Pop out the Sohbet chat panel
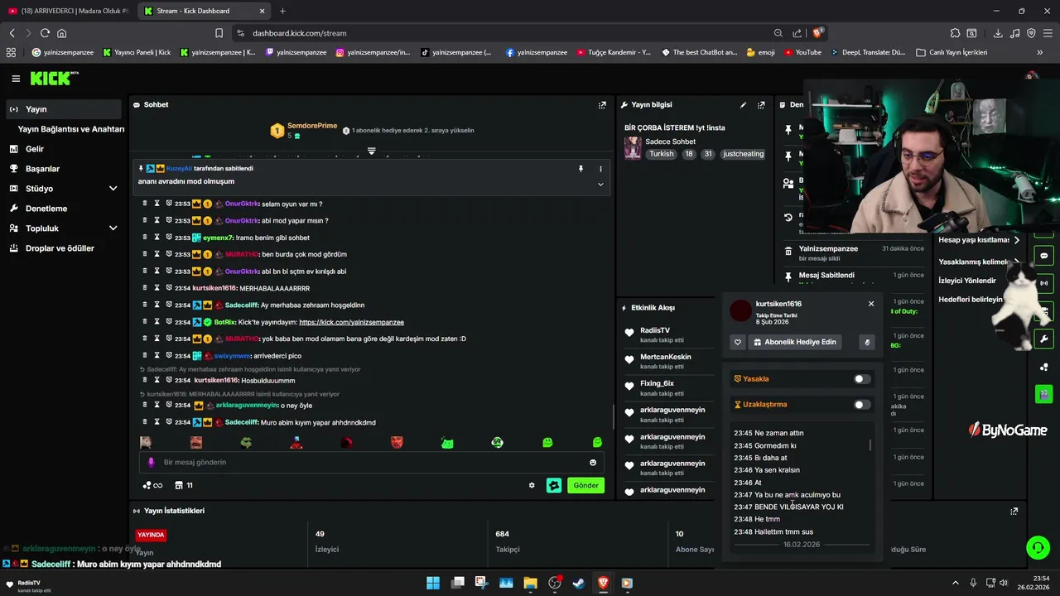Screen dimensions: 1060x596 (602, 105)
